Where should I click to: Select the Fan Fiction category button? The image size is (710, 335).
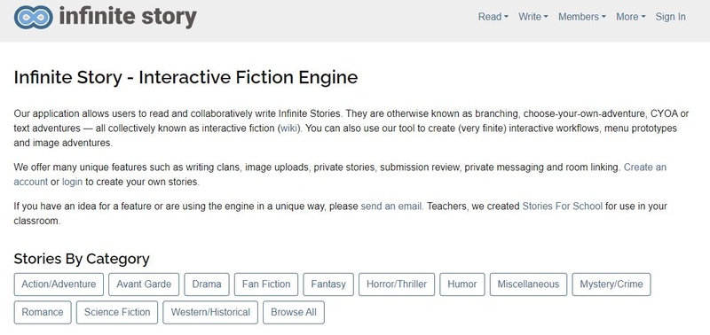pos(266,284)
